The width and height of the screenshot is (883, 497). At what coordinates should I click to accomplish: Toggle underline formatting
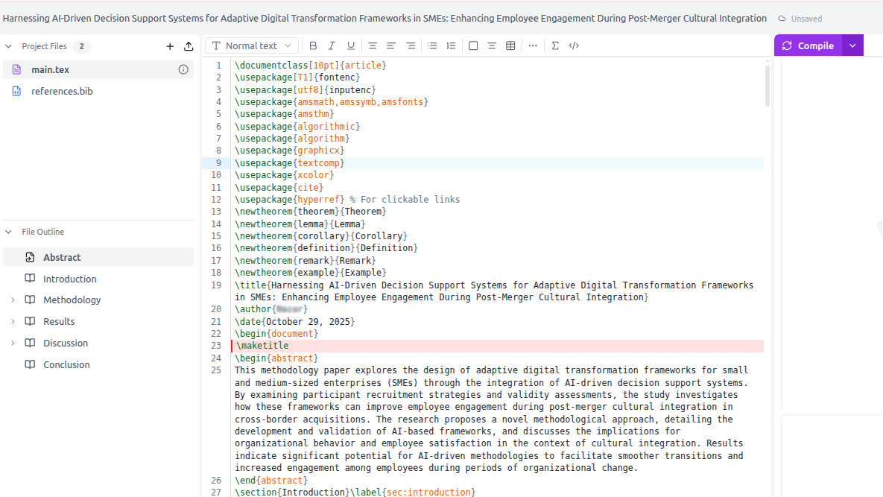(x=351, y=45)
